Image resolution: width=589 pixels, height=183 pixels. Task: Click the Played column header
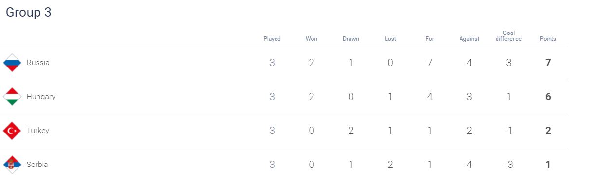pos(272,39)
